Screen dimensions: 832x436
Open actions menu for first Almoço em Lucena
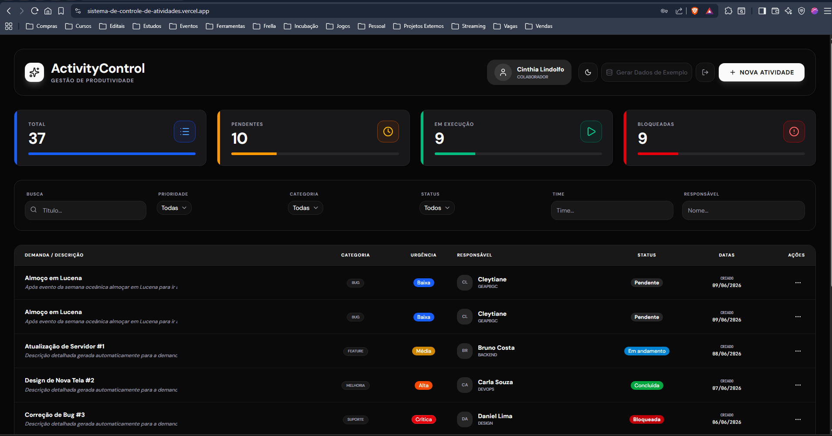(x=798, y=283)
